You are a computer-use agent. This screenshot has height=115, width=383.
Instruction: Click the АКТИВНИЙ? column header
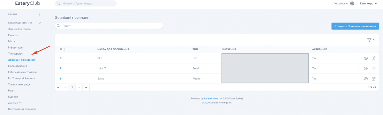point(320,49)
